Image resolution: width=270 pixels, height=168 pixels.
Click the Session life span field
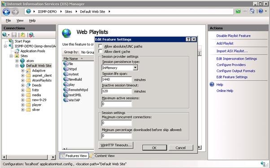click(x=117, y=79)
